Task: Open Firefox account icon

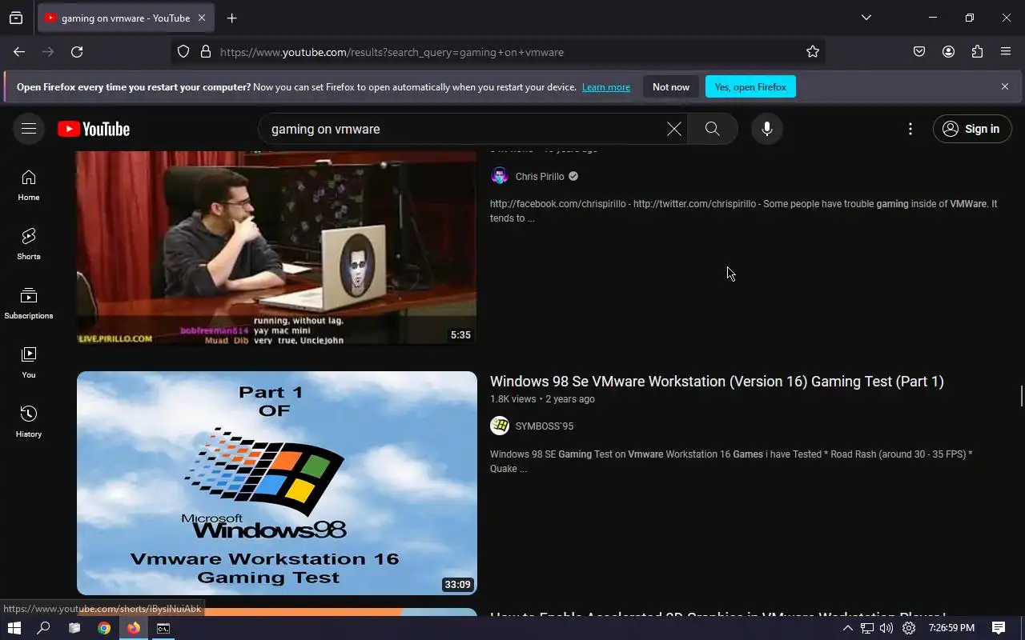Action: [948, 52]
